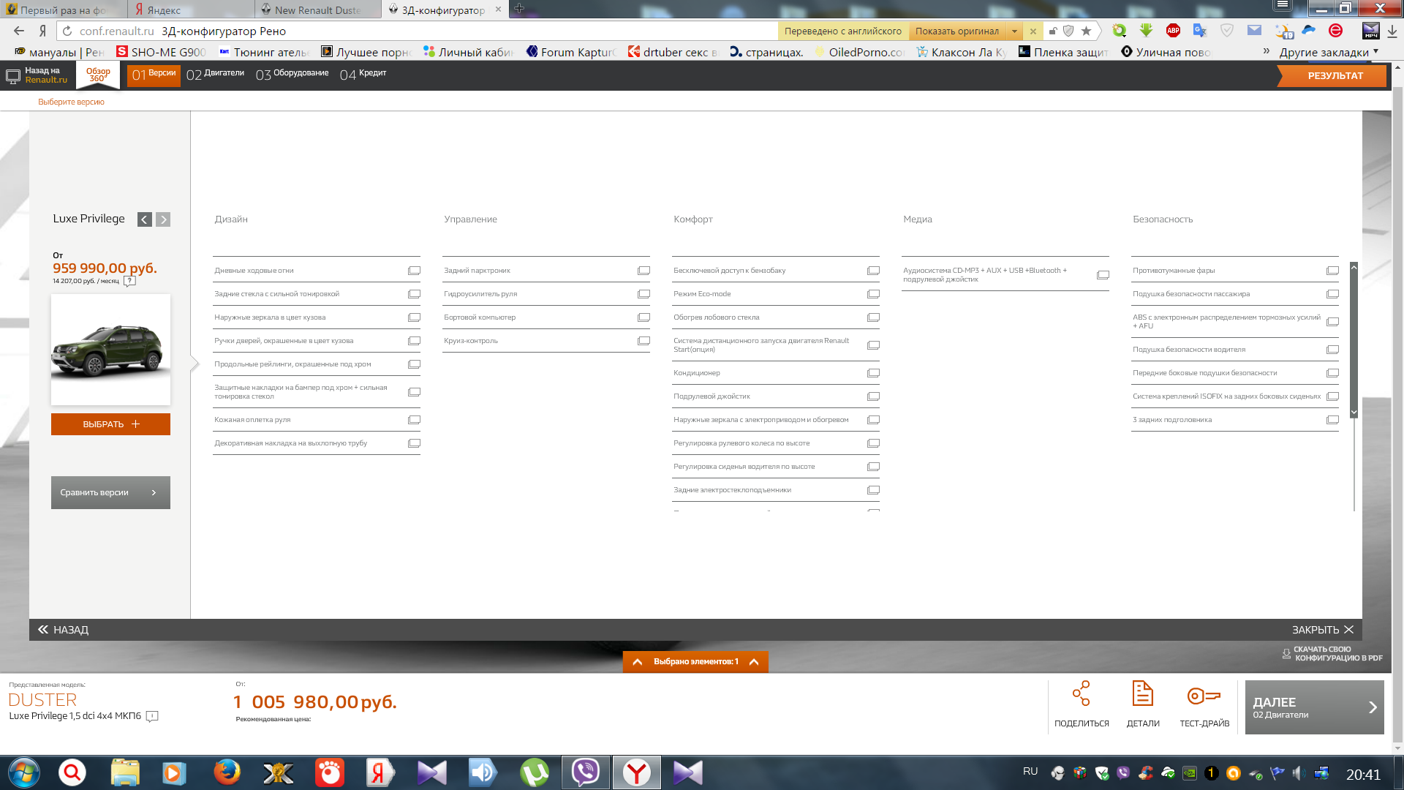The width and height of the screenshot is (1404, 790).
Task: Open info icon for Кожаная оплетка руля
Action: pos(414,420)
